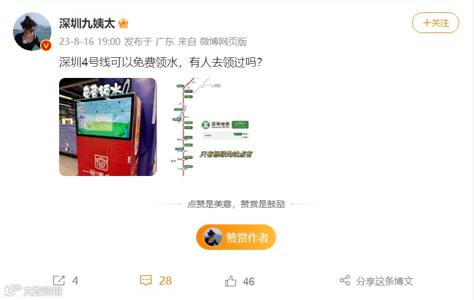The width and height of the screenshot is (474, 300).
Task: Click the post text about 深圳4号线
Action: 161,62
